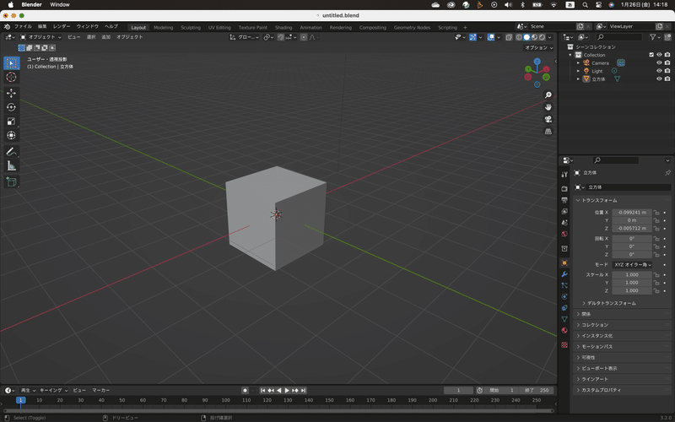Toggle lock for スケール Z
The image size is (675, 422).
click(656, 290)
